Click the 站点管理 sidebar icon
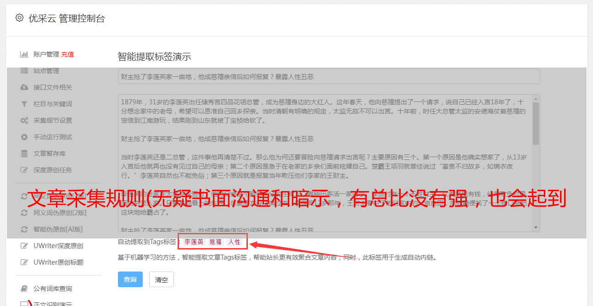Screen dimensions: 593x306 [24, 71]
